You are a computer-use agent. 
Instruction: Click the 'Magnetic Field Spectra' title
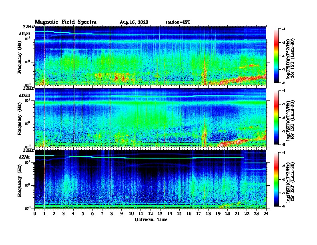click(x=66, y=22)
